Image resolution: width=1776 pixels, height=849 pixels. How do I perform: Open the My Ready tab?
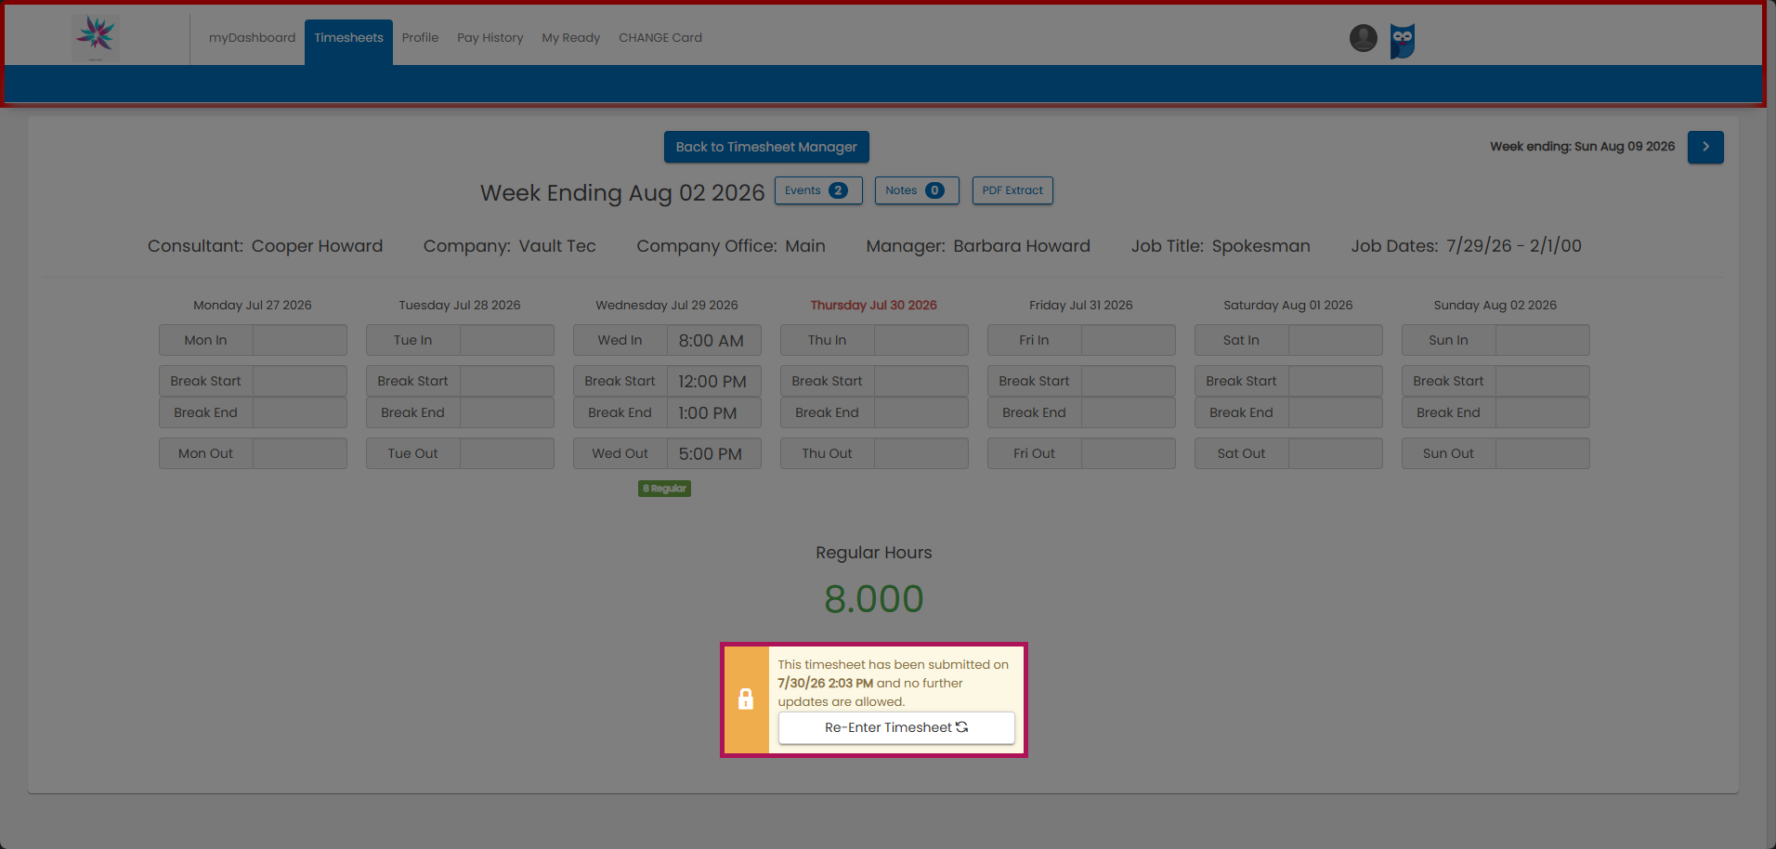(x=570, y=38)
